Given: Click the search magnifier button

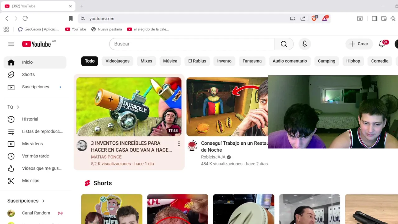Looking at the screenshot, I should point(284,44).
